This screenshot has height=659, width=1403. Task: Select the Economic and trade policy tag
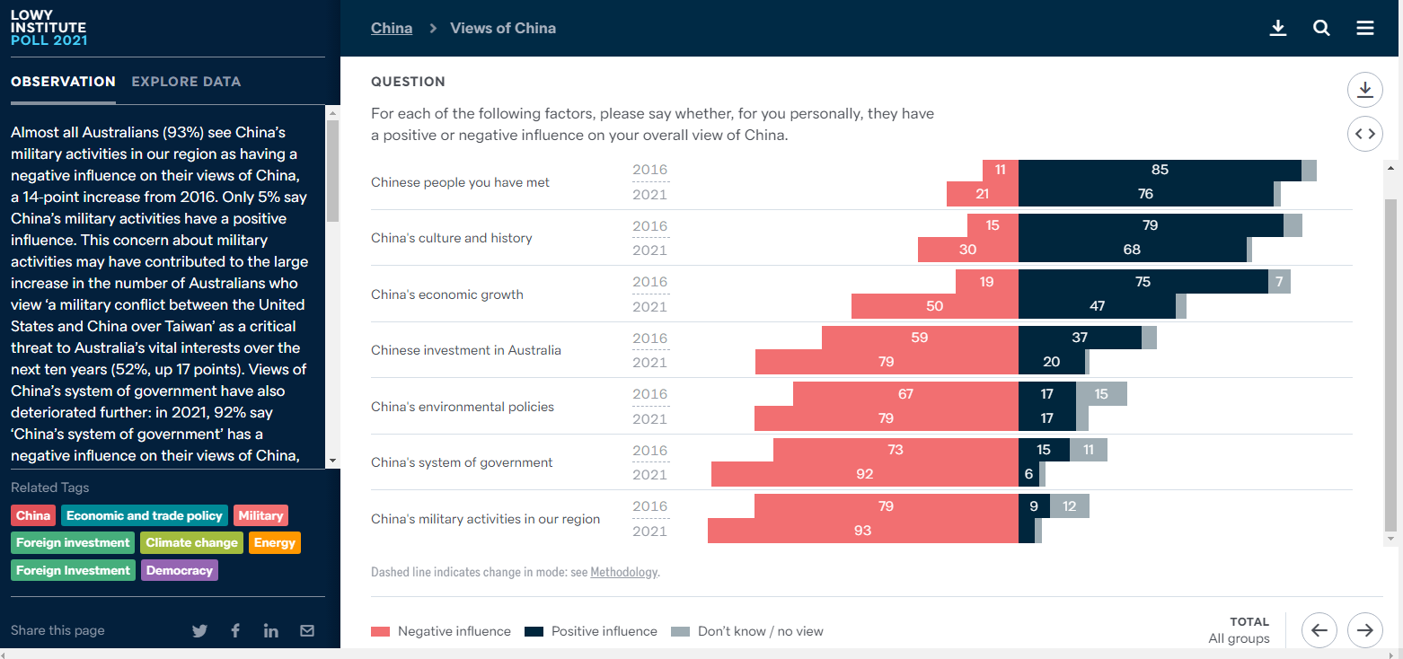144,515
